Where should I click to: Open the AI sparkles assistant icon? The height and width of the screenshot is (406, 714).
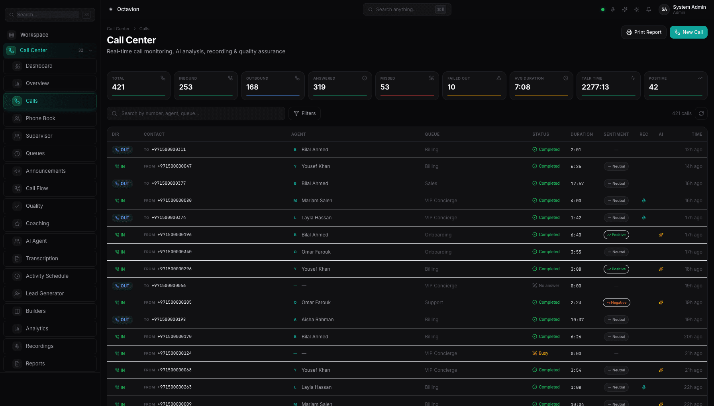tap(625, 10)
